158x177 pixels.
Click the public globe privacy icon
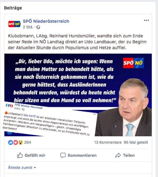pos(38,27)
